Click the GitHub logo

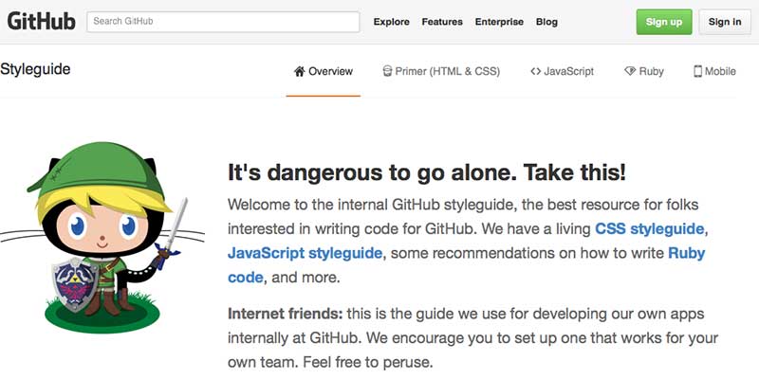click(x=41, y=22)
